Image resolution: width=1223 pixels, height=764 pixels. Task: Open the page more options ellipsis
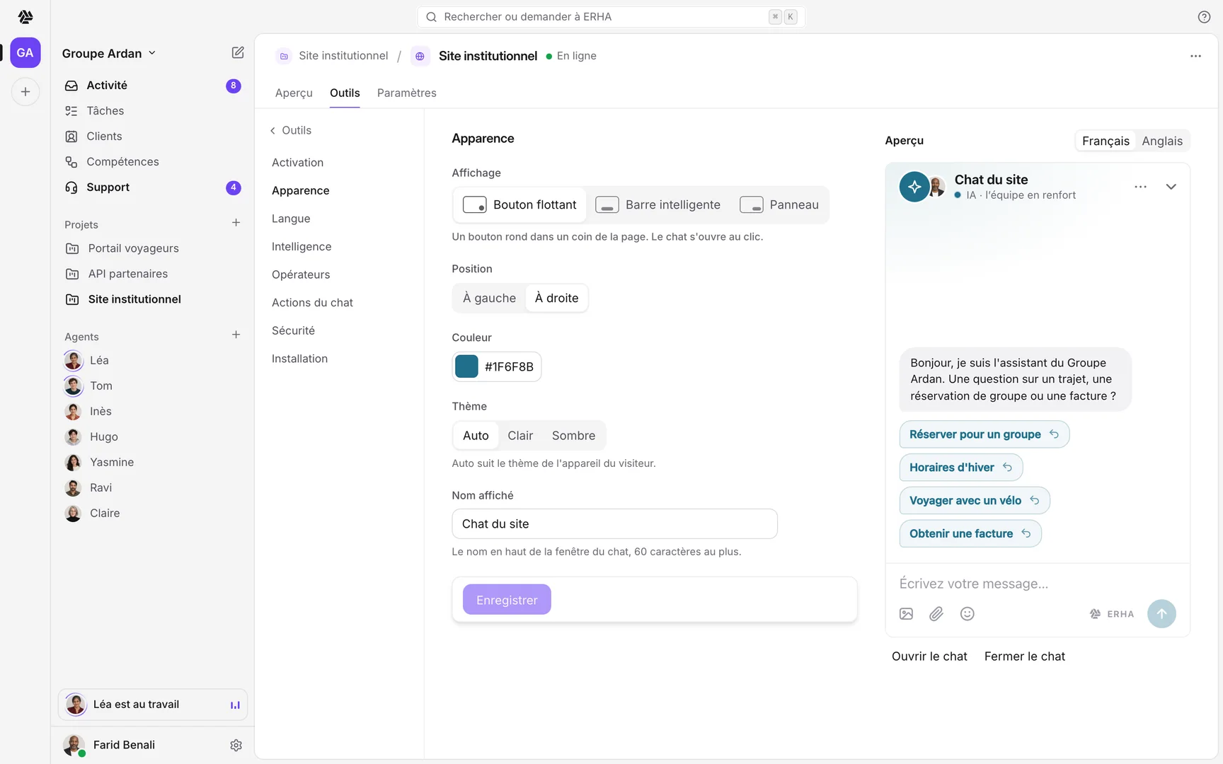coord(1195,56)
